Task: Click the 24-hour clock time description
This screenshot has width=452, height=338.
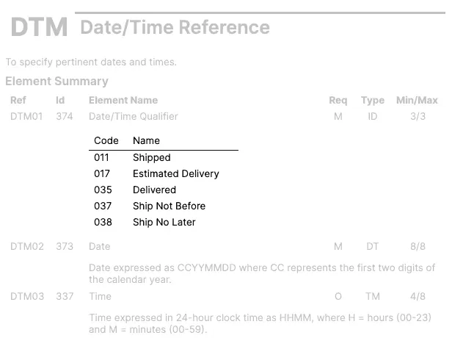Action: pos(260,323)
